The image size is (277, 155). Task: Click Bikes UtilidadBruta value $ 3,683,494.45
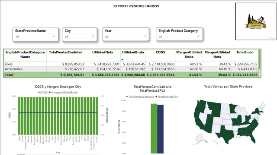tap(134, 64)
